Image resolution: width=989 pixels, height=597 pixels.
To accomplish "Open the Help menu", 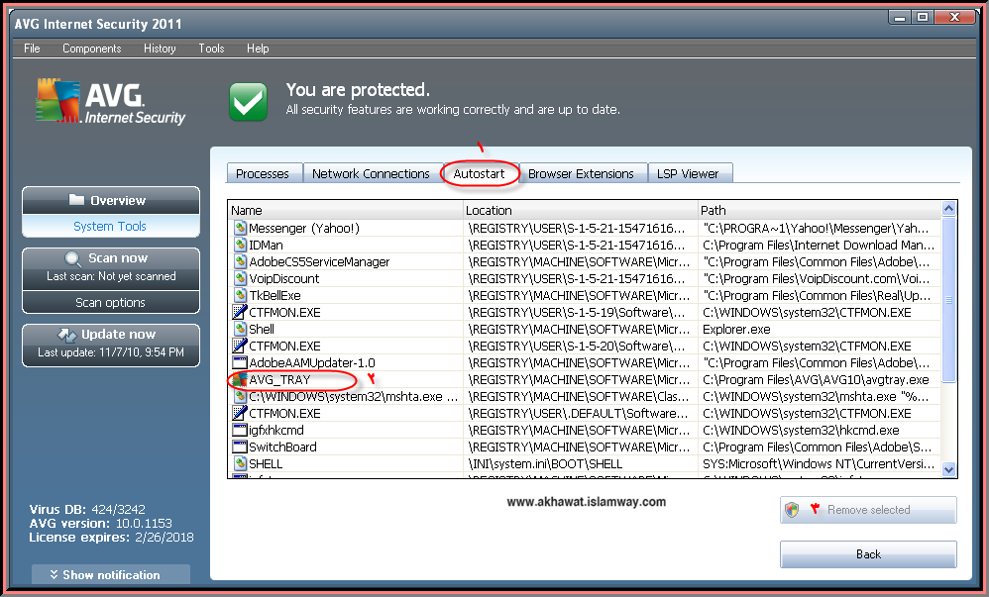I will pos(258,49).
